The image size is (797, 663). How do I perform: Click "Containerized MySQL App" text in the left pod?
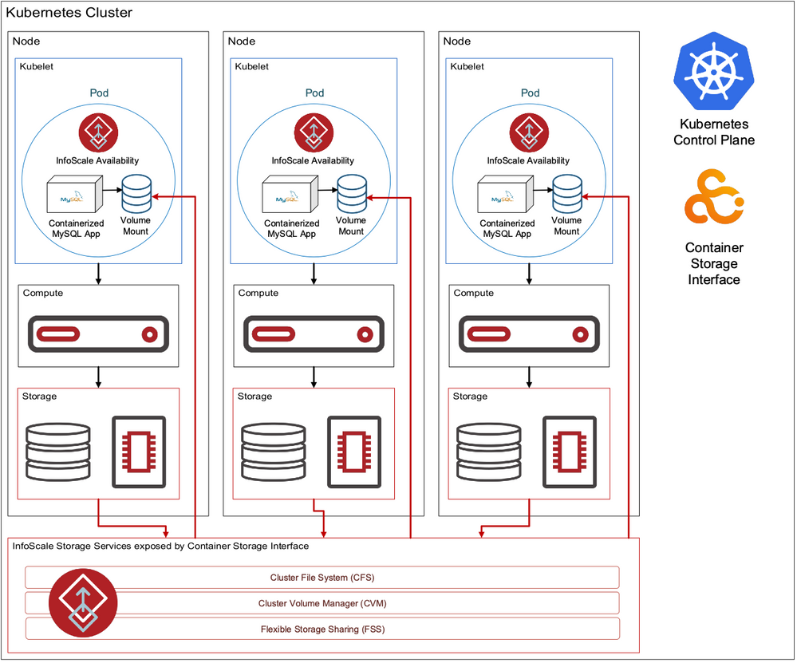pos(77,229)
